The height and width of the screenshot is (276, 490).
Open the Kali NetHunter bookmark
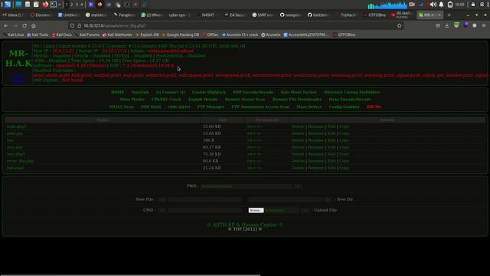tap(118, 34)
